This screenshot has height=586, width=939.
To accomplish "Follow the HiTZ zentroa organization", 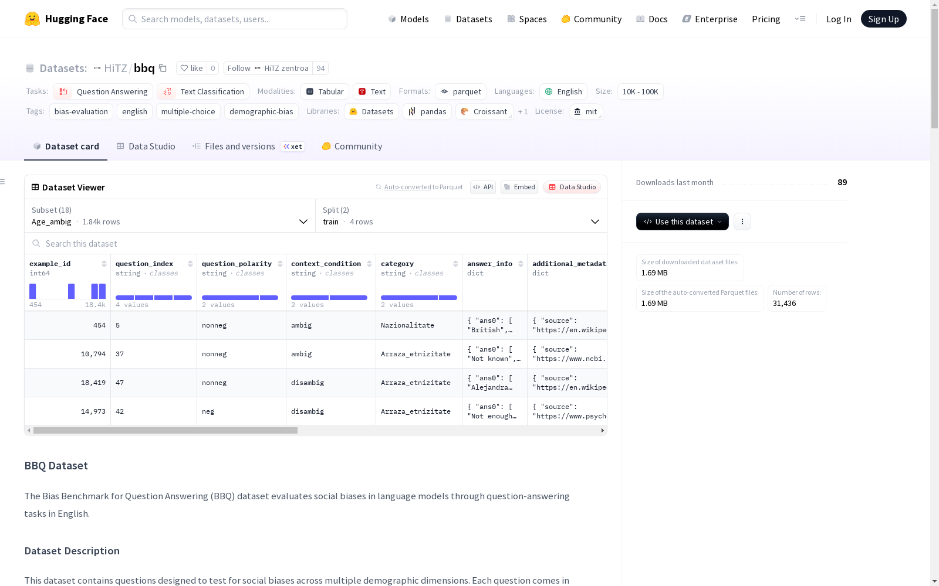I will [268, 68].
